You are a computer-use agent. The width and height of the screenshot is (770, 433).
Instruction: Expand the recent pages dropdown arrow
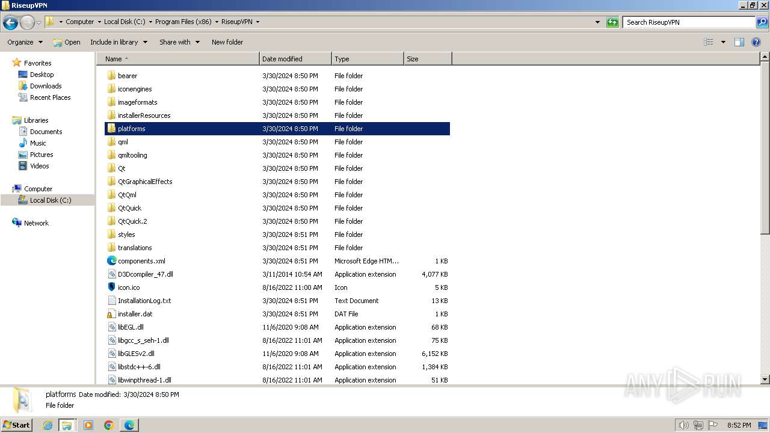point(38,23)
